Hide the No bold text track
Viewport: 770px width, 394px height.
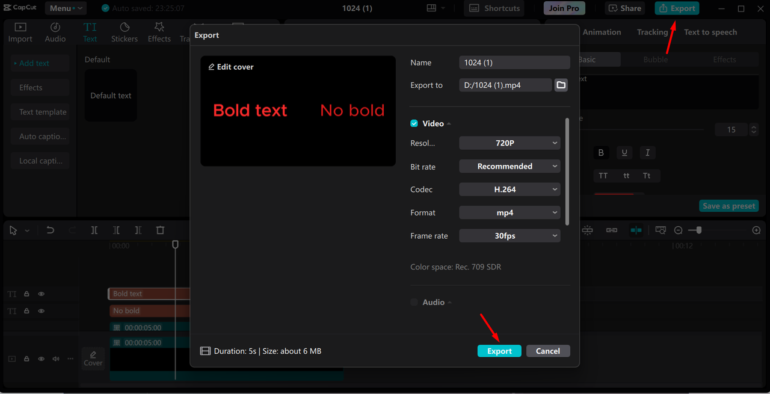click(x=42, y=311)
